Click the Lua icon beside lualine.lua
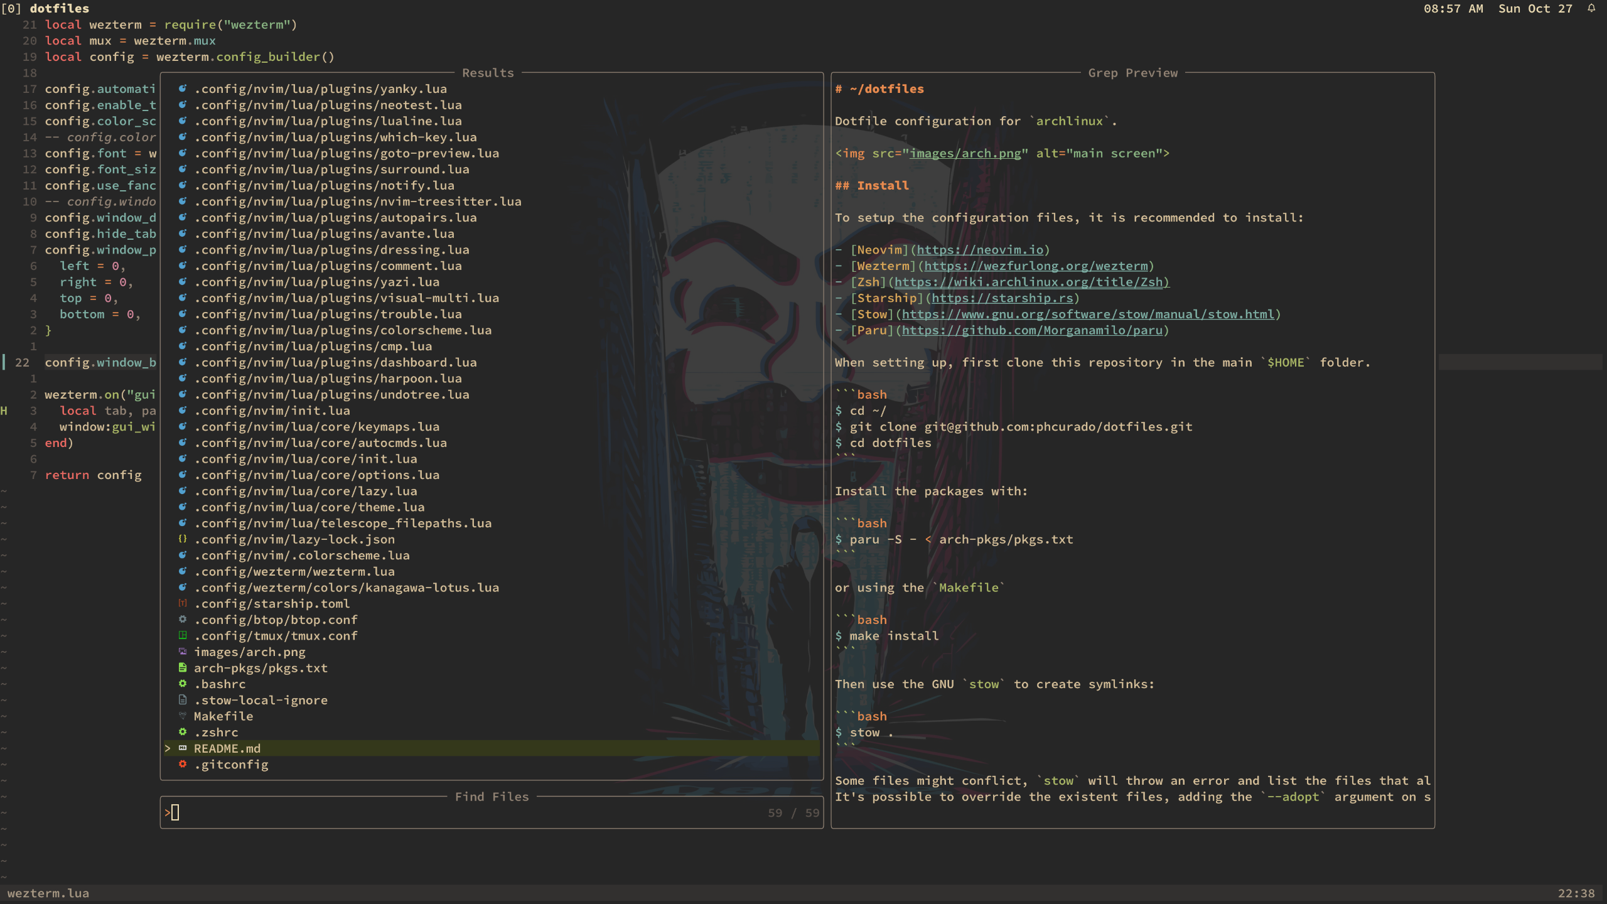Screen dimensions: 1607x904 pyautogui.click(x=182, y=121)
